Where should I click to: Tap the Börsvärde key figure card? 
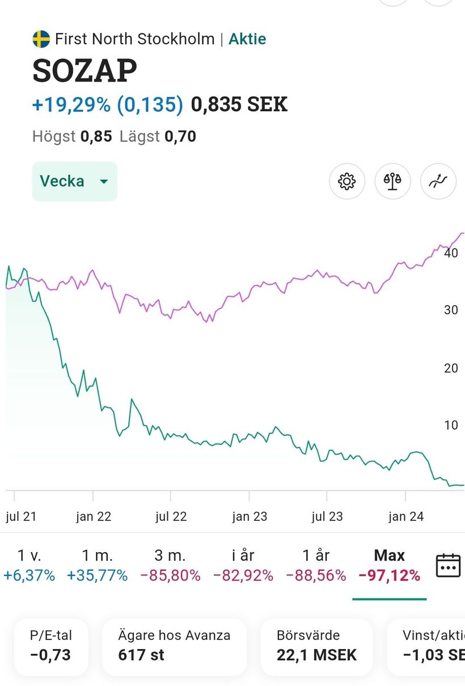click(316, 646)
